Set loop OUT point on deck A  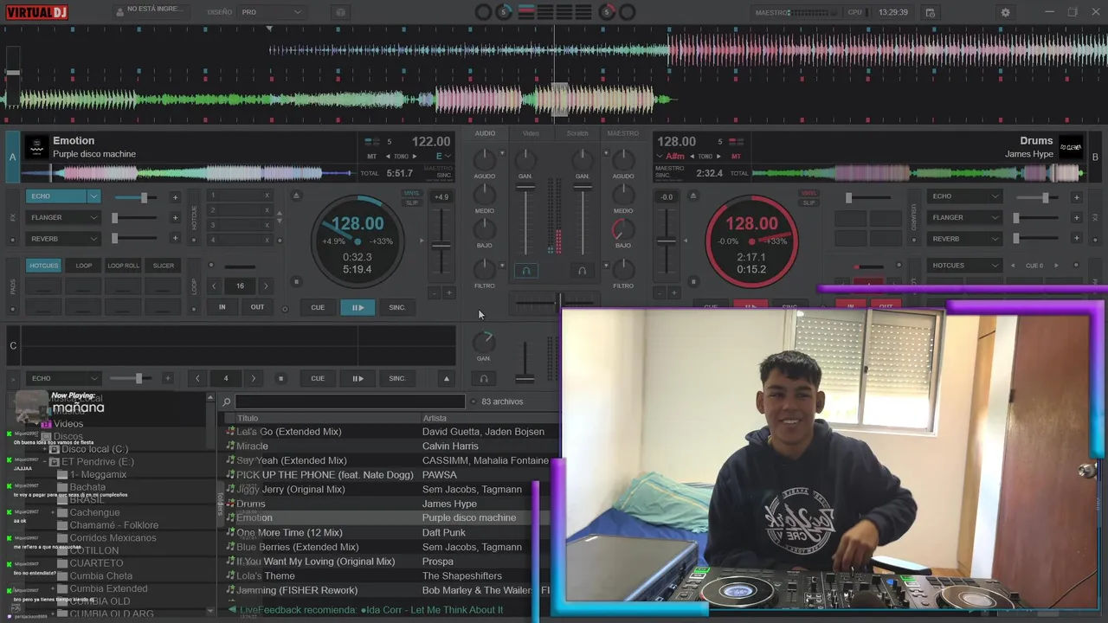(x=257, y=307)
